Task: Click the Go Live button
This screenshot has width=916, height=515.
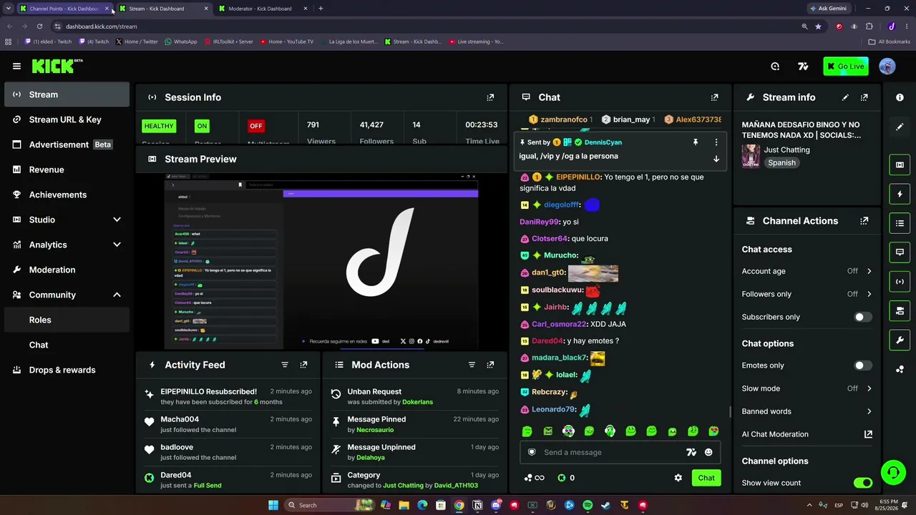Action: (846, 67)
